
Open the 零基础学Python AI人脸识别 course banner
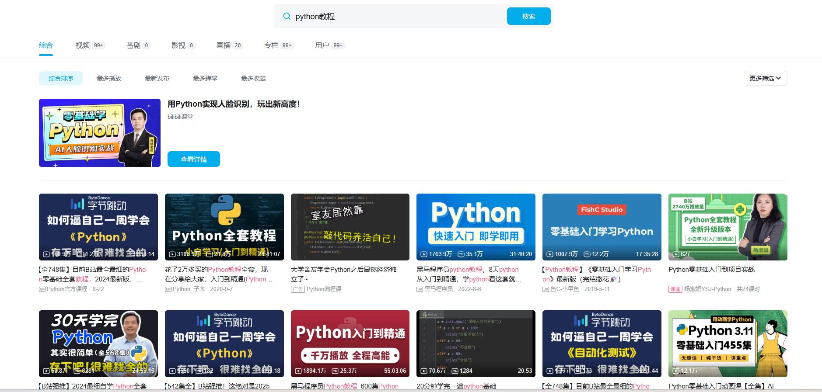[x=100, y=133]
